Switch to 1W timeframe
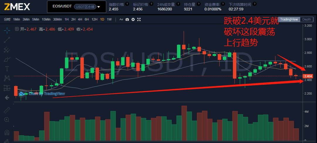This screenshot has height=143, width=317. (109, 19)
